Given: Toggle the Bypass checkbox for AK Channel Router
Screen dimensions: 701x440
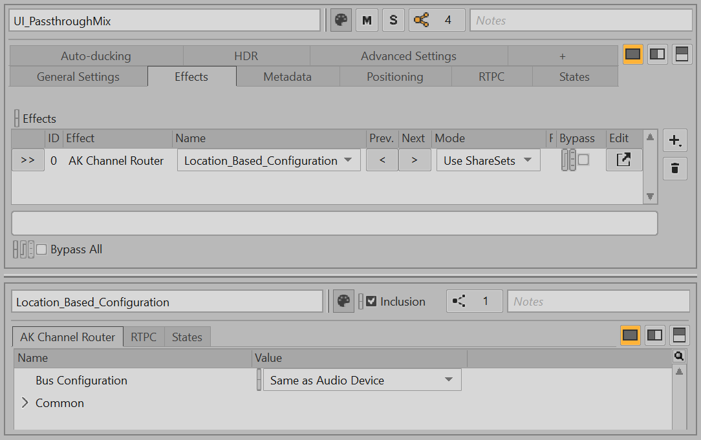Looking at the screenshot, I should (x=583, y=160).
